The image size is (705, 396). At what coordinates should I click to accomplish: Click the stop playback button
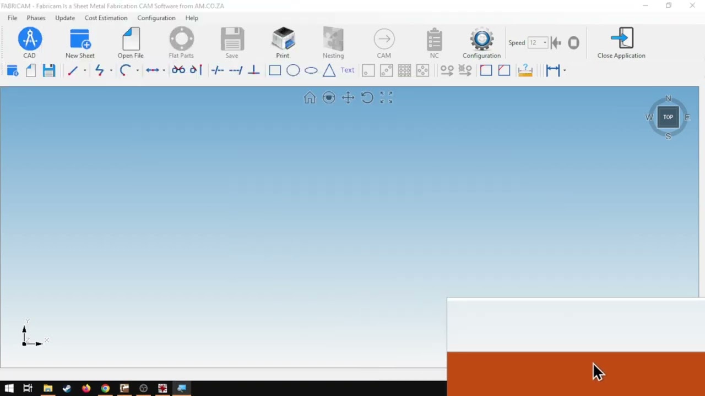tap(573, 43)
